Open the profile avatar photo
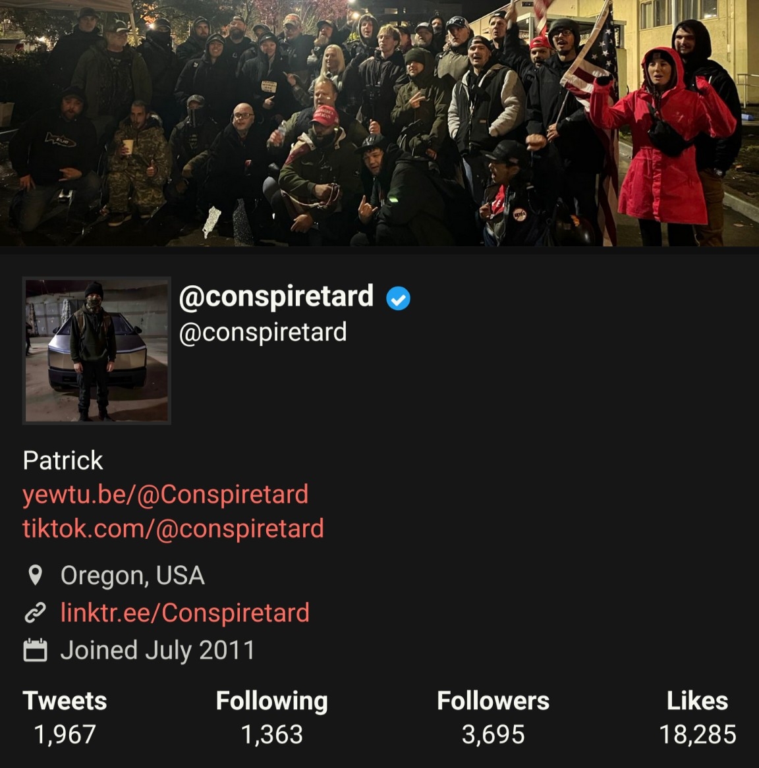The width and height of the screenshot is (759, 768). (x=97, y=350)
